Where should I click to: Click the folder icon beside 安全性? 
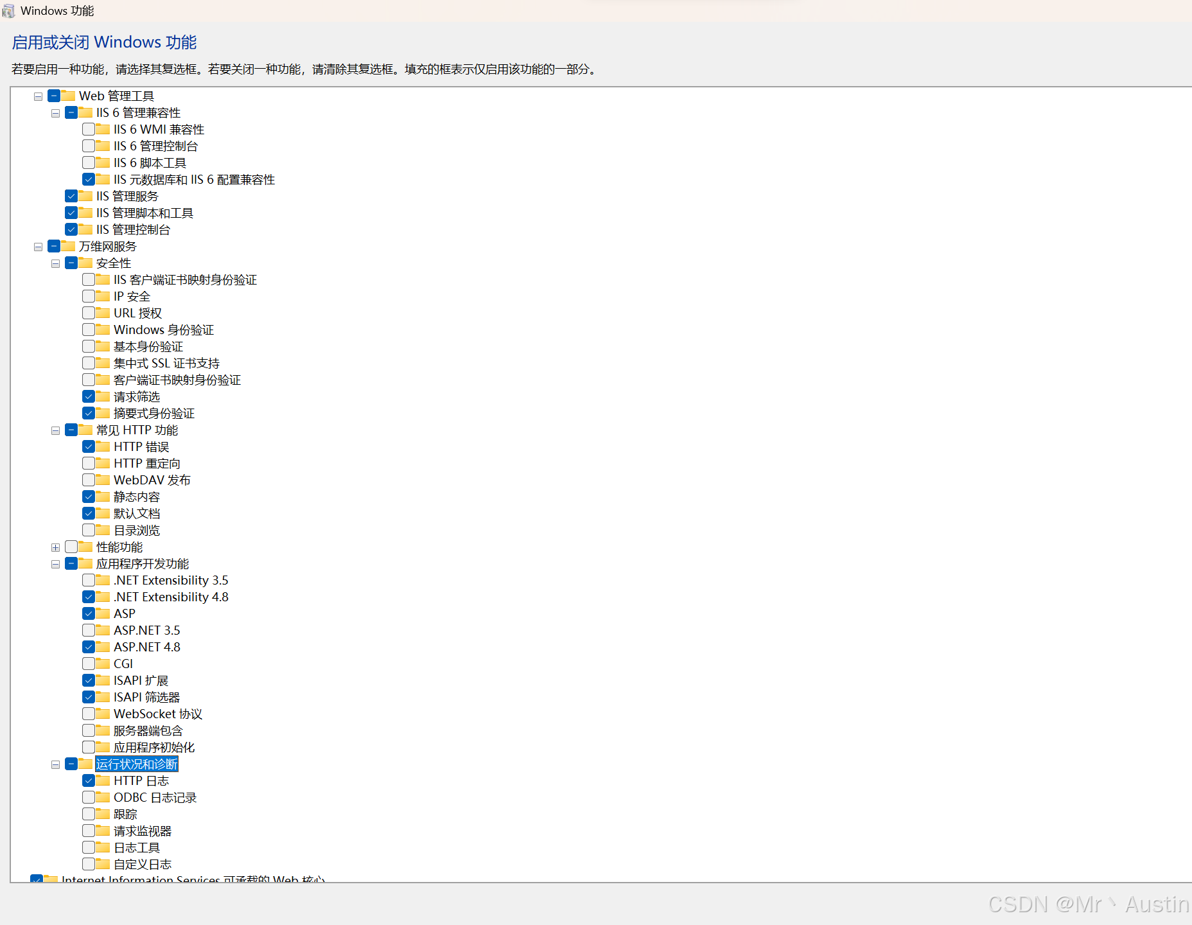86,263
